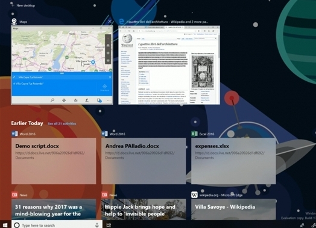Screen dimensions: 316x228
Task: Click the blue location pin on map
Action: (x=93, y=63)
